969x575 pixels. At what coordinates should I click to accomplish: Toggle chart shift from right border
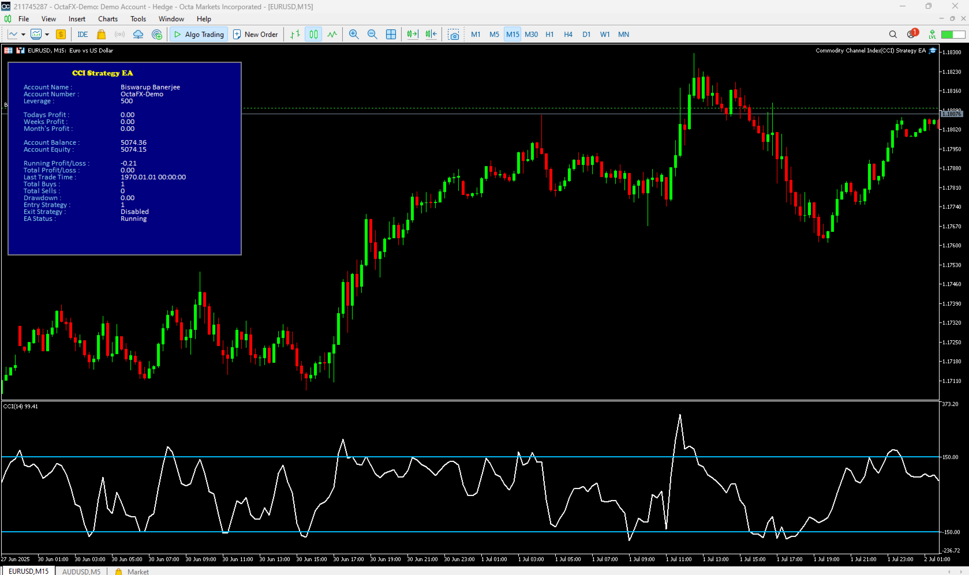click(431, 34)
